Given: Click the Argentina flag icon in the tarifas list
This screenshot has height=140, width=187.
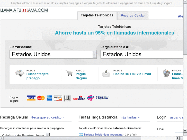Looking at the screenshot, I should tap(81, 135).
